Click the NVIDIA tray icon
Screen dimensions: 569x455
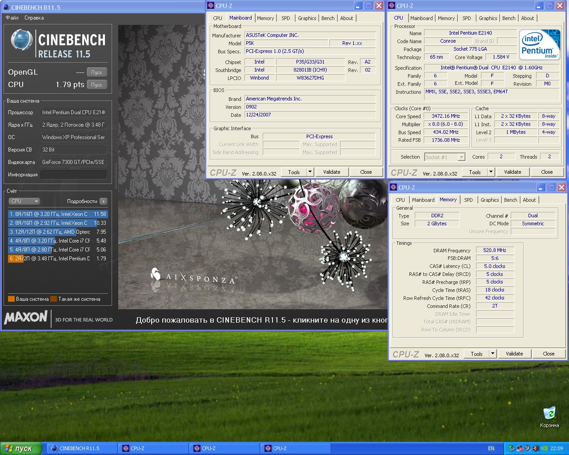[543, 448]
